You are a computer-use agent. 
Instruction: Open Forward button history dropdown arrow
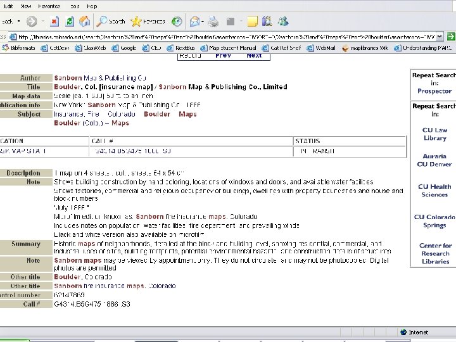43,22
